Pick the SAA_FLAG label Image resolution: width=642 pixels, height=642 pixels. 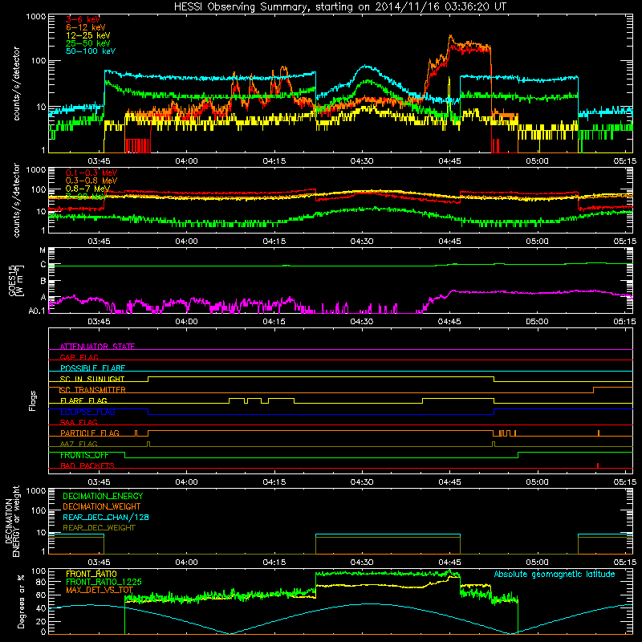79,422
